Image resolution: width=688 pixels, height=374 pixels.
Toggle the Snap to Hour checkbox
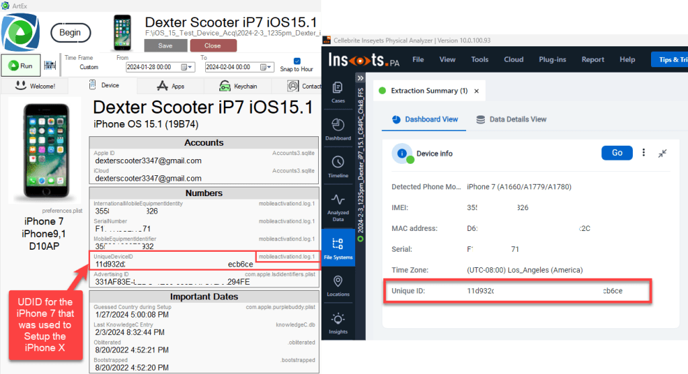click(x=297, y=60)
